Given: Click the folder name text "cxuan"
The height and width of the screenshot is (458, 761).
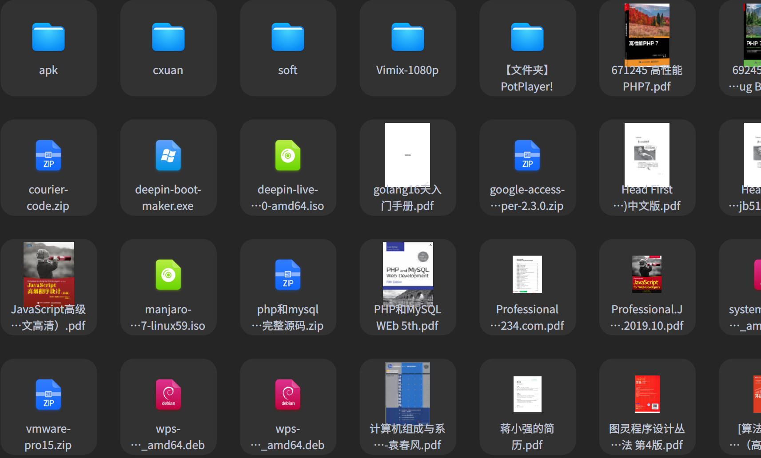Looking at the screenshot, I should (168, 70).
